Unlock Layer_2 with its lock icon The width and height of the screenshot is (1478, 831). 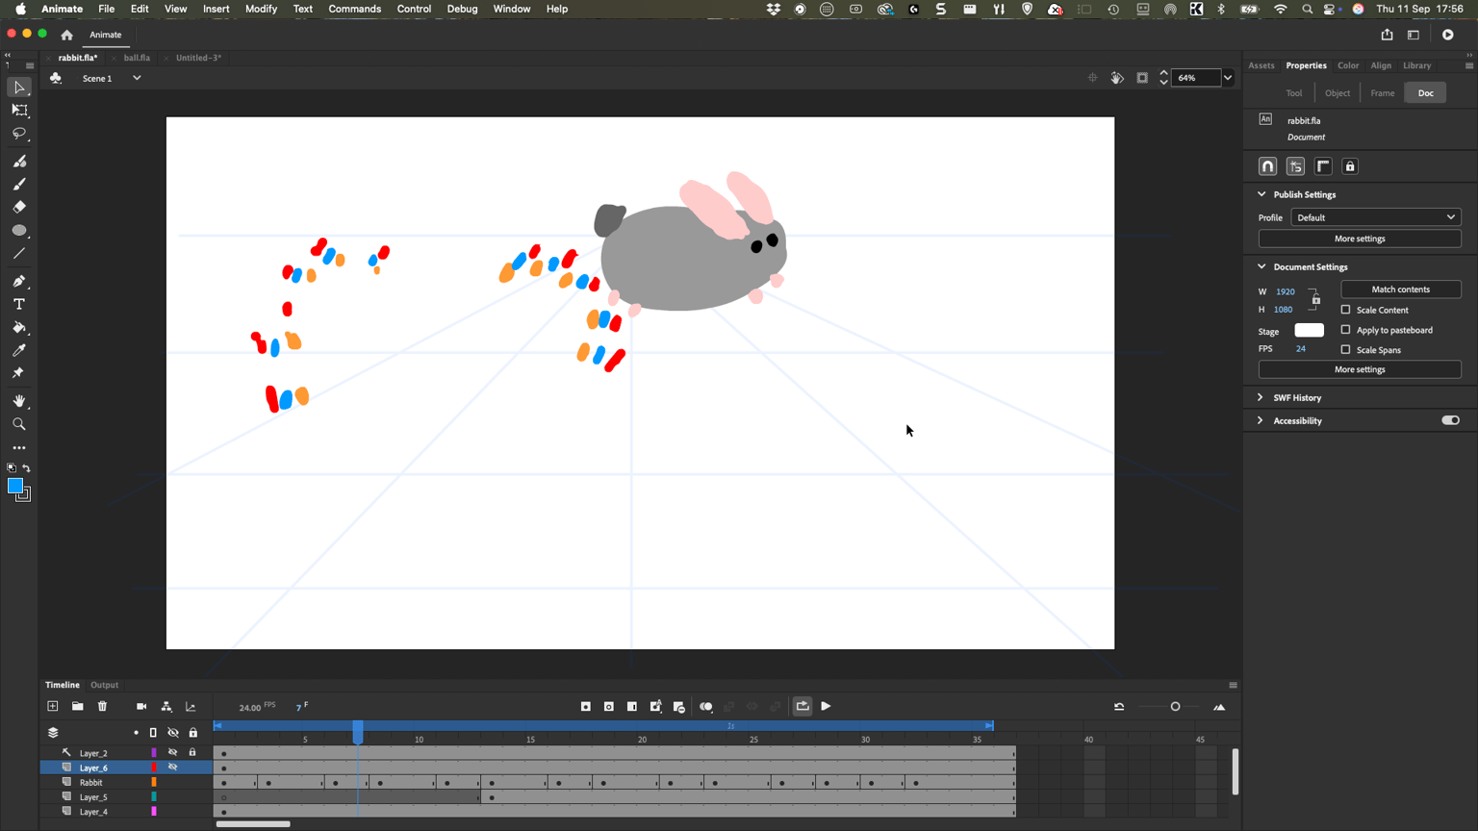[192, 752]
